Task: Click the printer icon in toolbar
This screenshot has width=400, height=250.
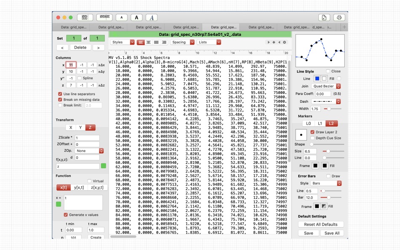Action: pos(339,17)
